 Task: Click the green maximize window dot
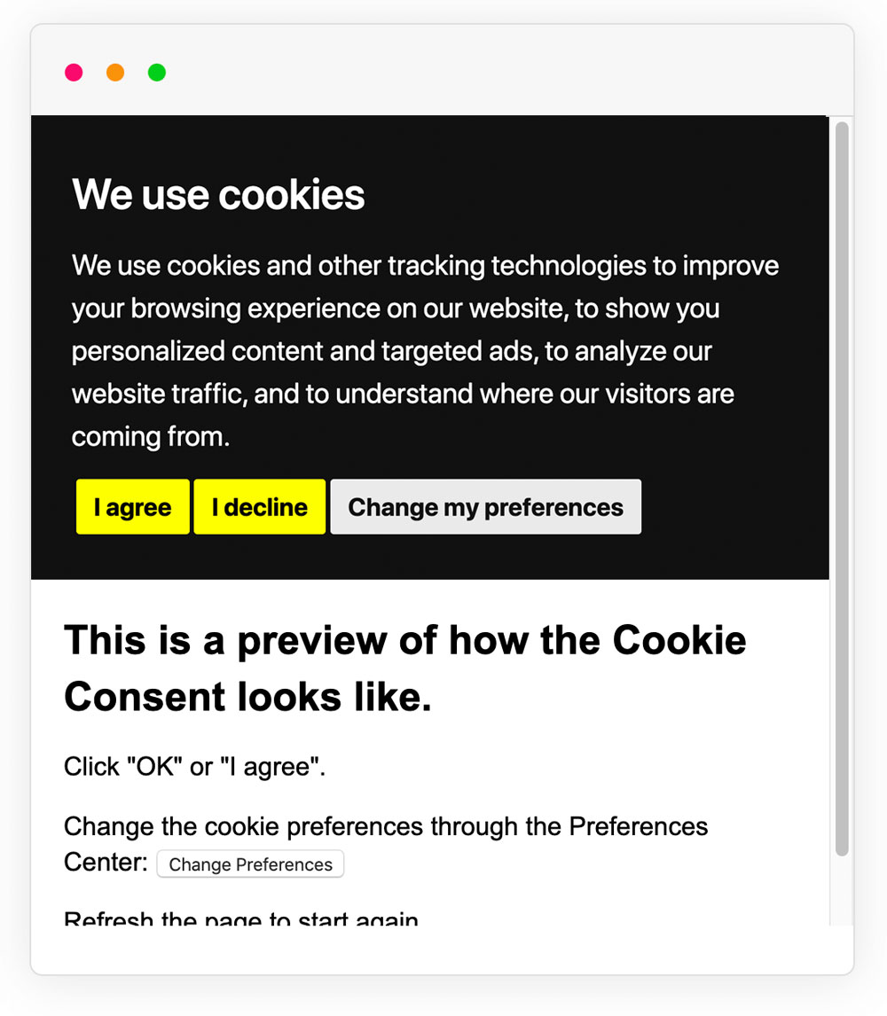pyautogui.click(x=157, y=73)
